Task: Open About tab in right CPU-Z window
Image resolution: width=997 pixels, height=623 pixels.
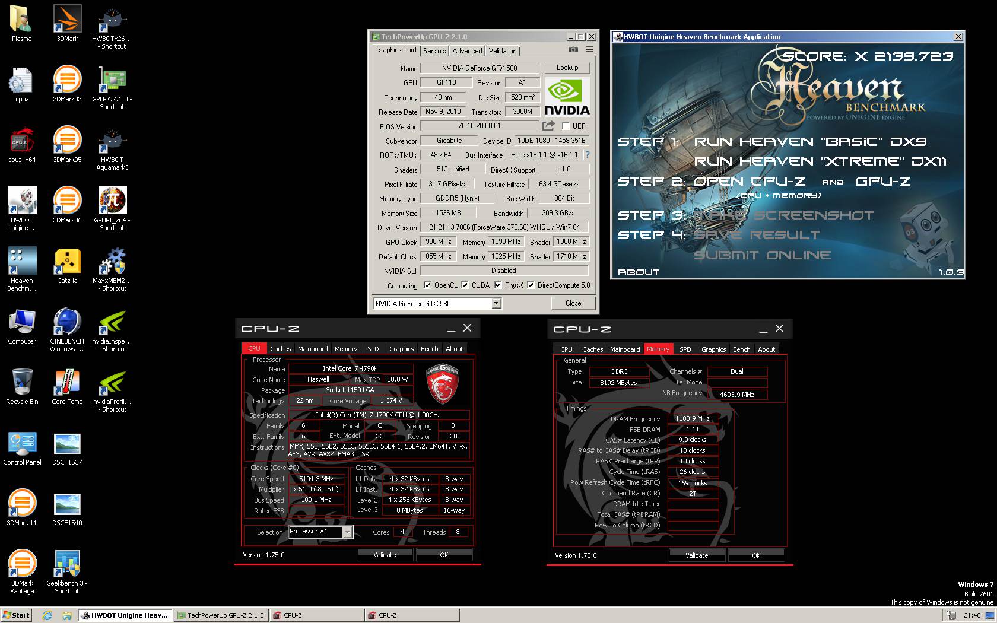Action: click(766, 349)
